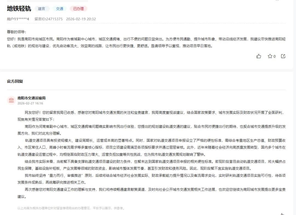Click the reply timestamp 2026-02-27 16:16
Viewport: 296px width, 215px height.
pos(30,103)
